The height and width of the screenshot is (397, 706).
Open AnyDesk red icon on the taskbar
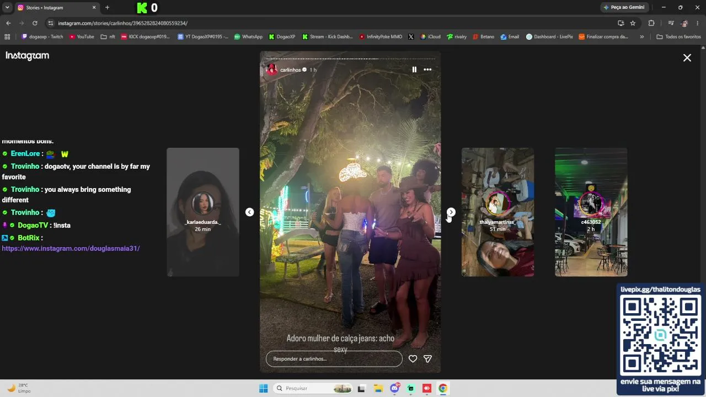pyautogui.click(x=426, y=388)
